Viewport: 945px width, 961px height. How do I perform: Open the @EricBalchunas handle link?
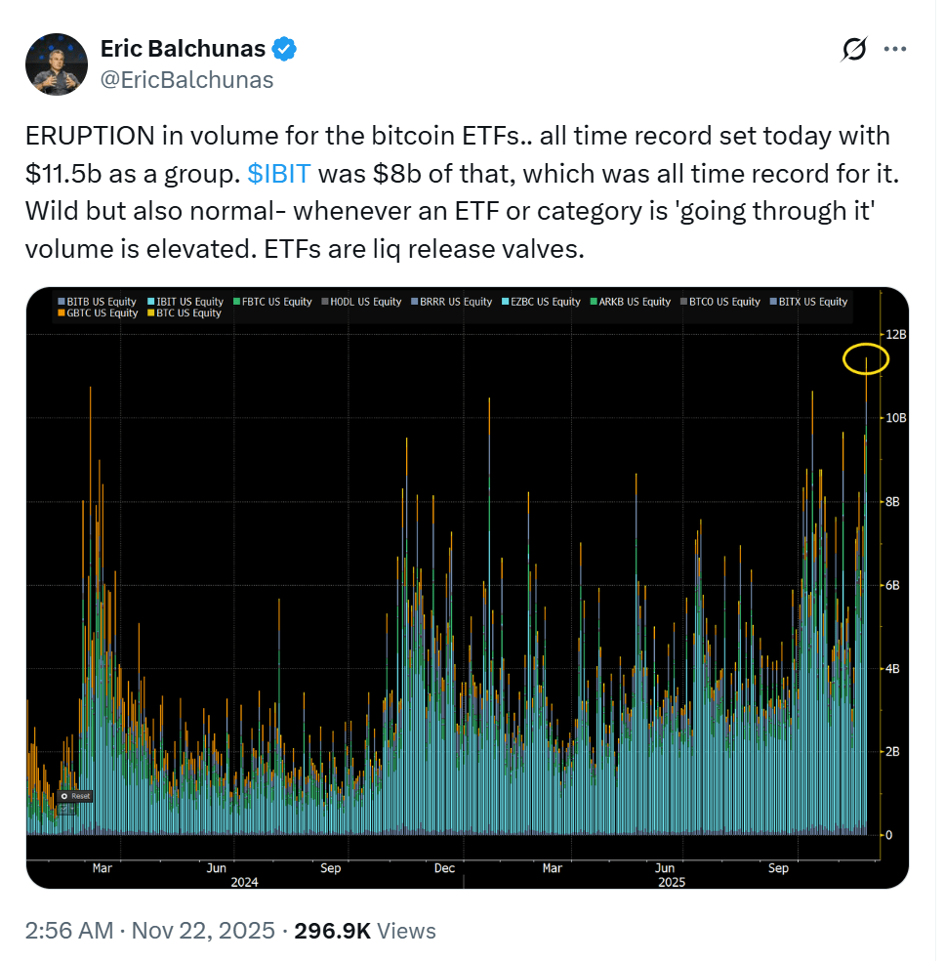click(x=186, y=80)
